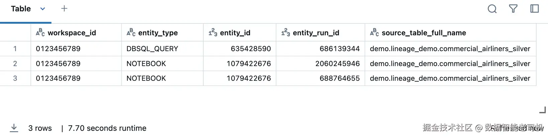Grab the resize handle at table corner
548x137 pixels.
click(x=542, y=110)
